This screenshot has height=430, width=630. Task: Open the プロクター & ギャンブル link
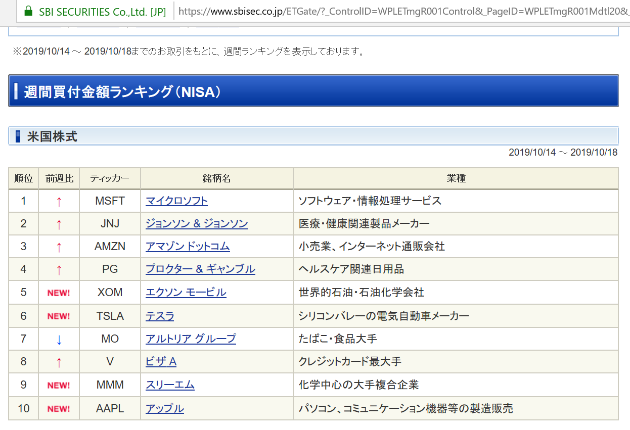coord(200,269)
